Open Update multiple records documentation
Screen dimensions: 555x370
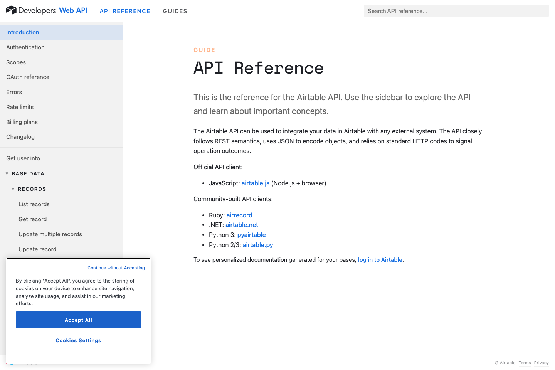tap(50, 234)
